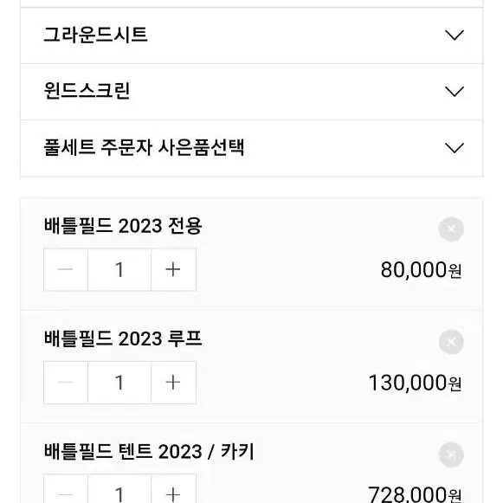The image size is (503, 503).
Task: Increase quantity of 배틀필드 2023 전용 with plus
Action: pyautogui.click(x=173, y=269)
